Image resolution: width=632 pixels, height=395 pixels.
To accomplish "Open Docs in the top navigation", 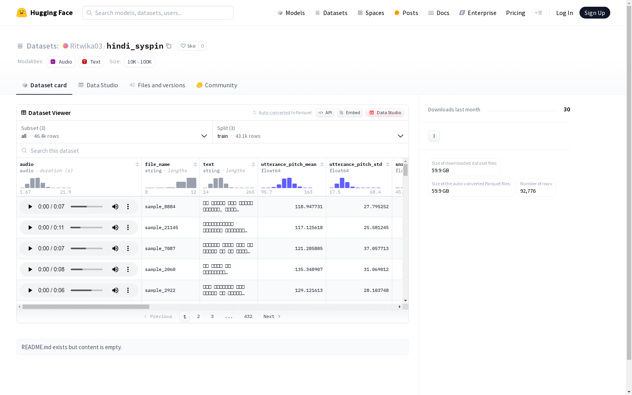I will (439, 13).
